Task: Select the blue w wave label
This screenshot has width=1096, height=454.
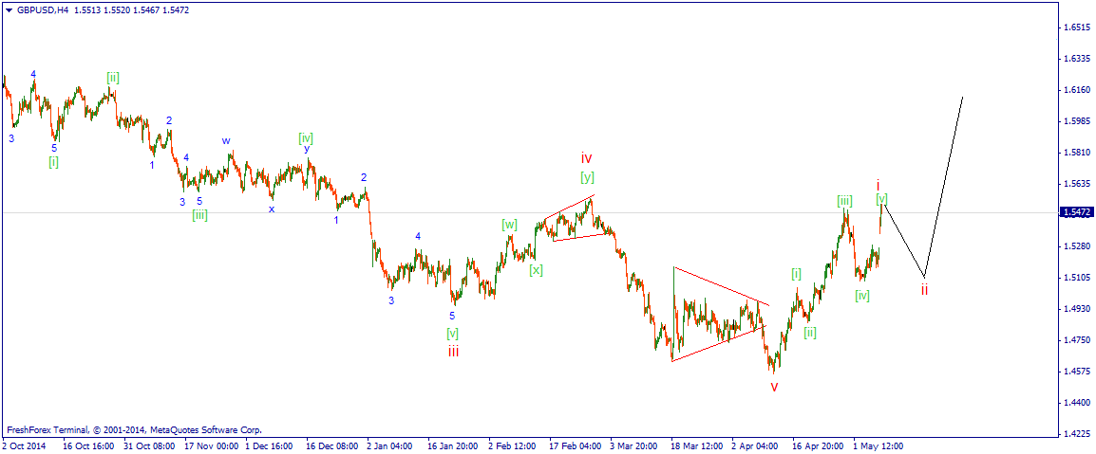Action: [x=226, y=140]
